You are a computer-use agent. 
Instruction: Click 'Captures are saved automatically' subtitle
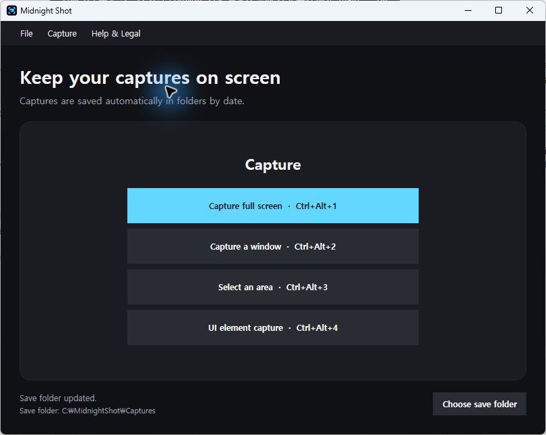[132, 101]
